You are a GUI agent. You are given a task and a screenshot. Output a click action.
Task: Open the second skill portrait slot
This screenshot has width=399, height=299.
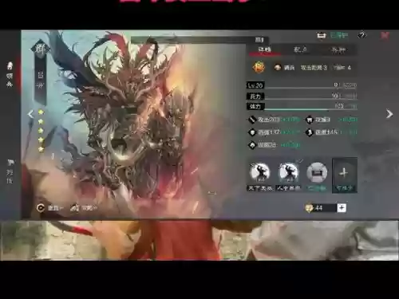[x=288, y=173]
